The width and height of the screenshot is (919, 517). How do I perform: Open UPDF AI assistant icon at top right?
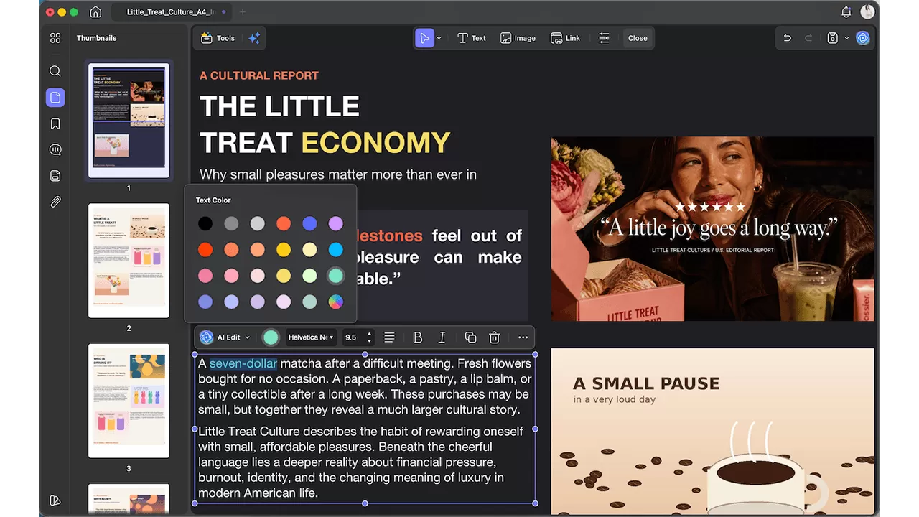click(863, 38)
